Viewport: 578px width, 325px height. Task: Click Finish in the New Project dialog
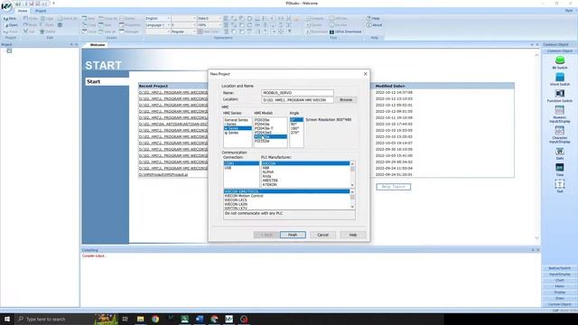[x=293, y=235]
